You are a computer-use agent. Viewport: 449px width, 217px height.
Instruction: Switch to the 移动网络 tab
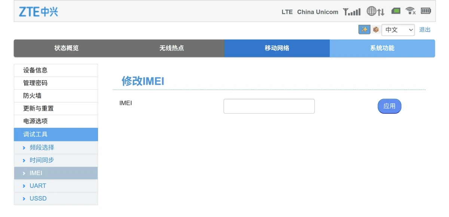point(277,48)
